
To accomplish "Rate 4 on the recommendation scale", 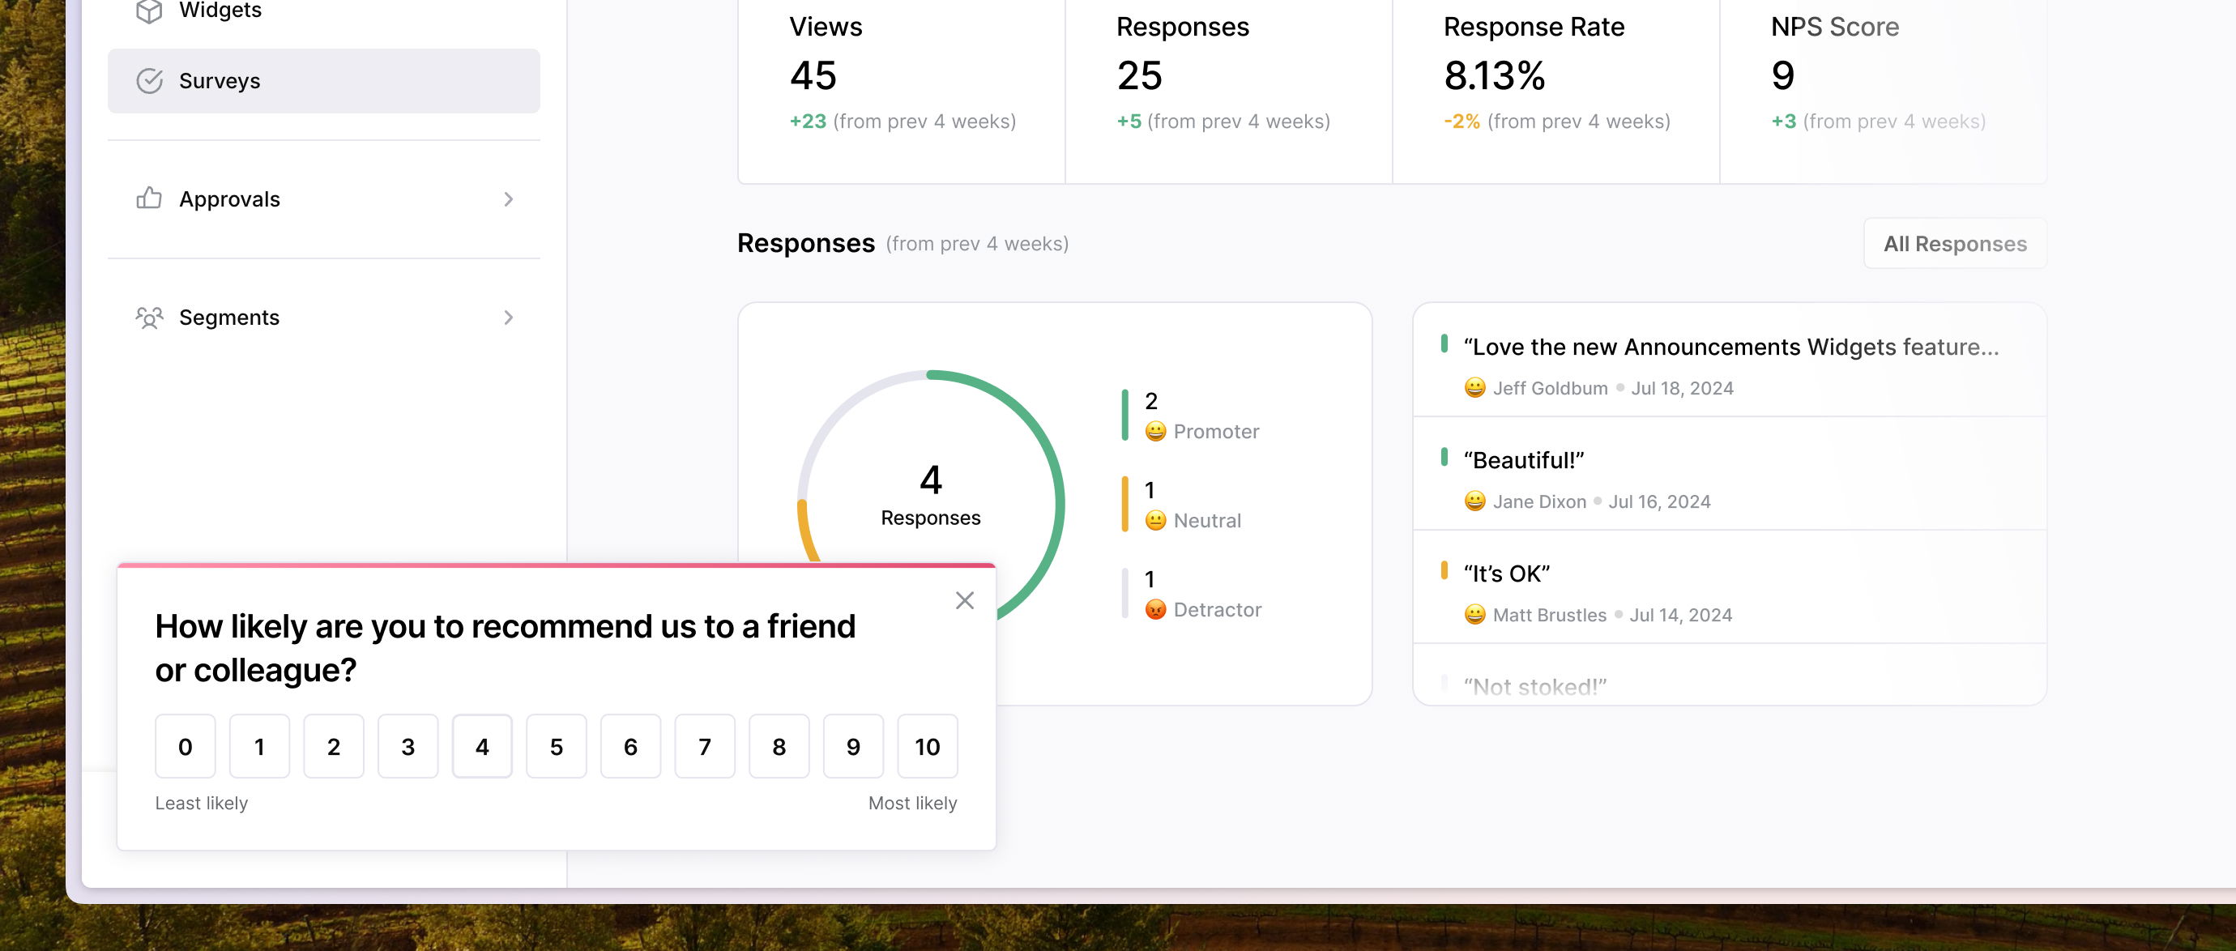I will (482, 747).
